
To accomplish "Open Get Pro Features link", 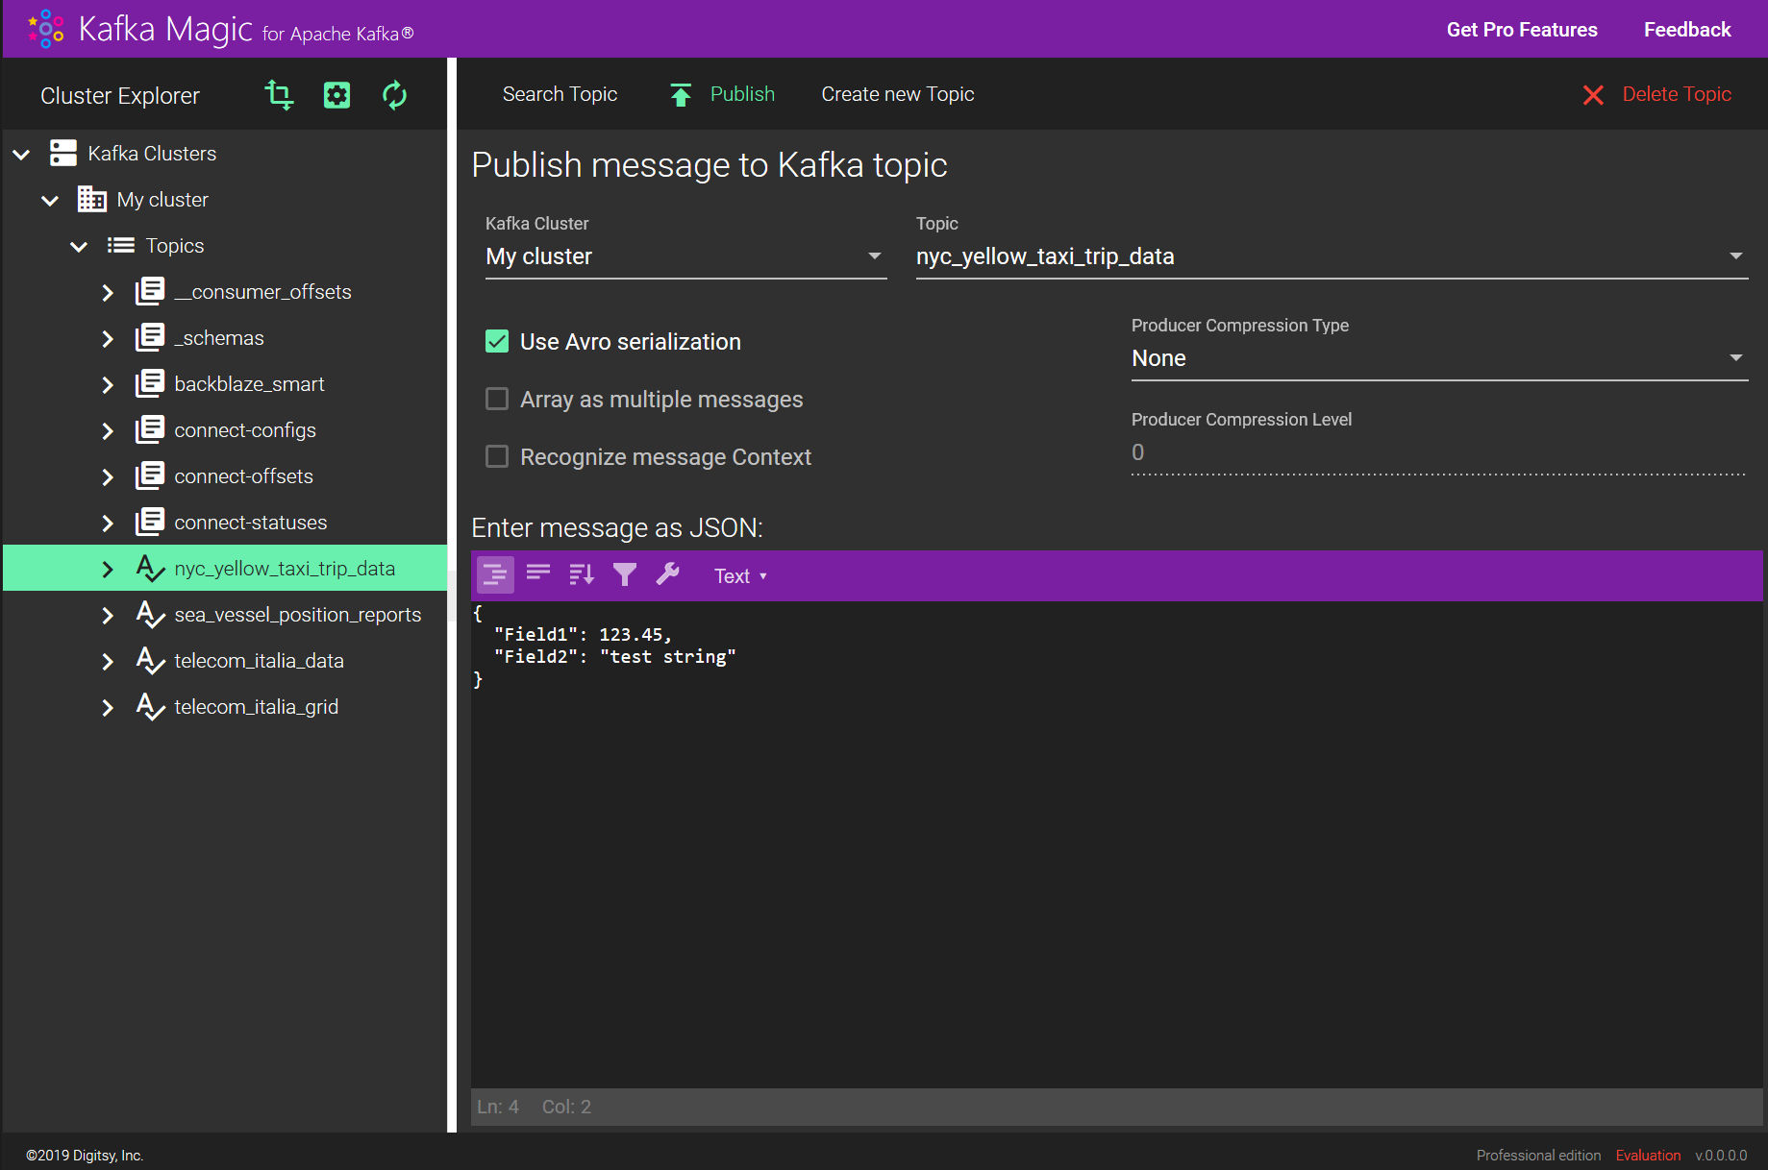I will click(x=1522, y=30).
